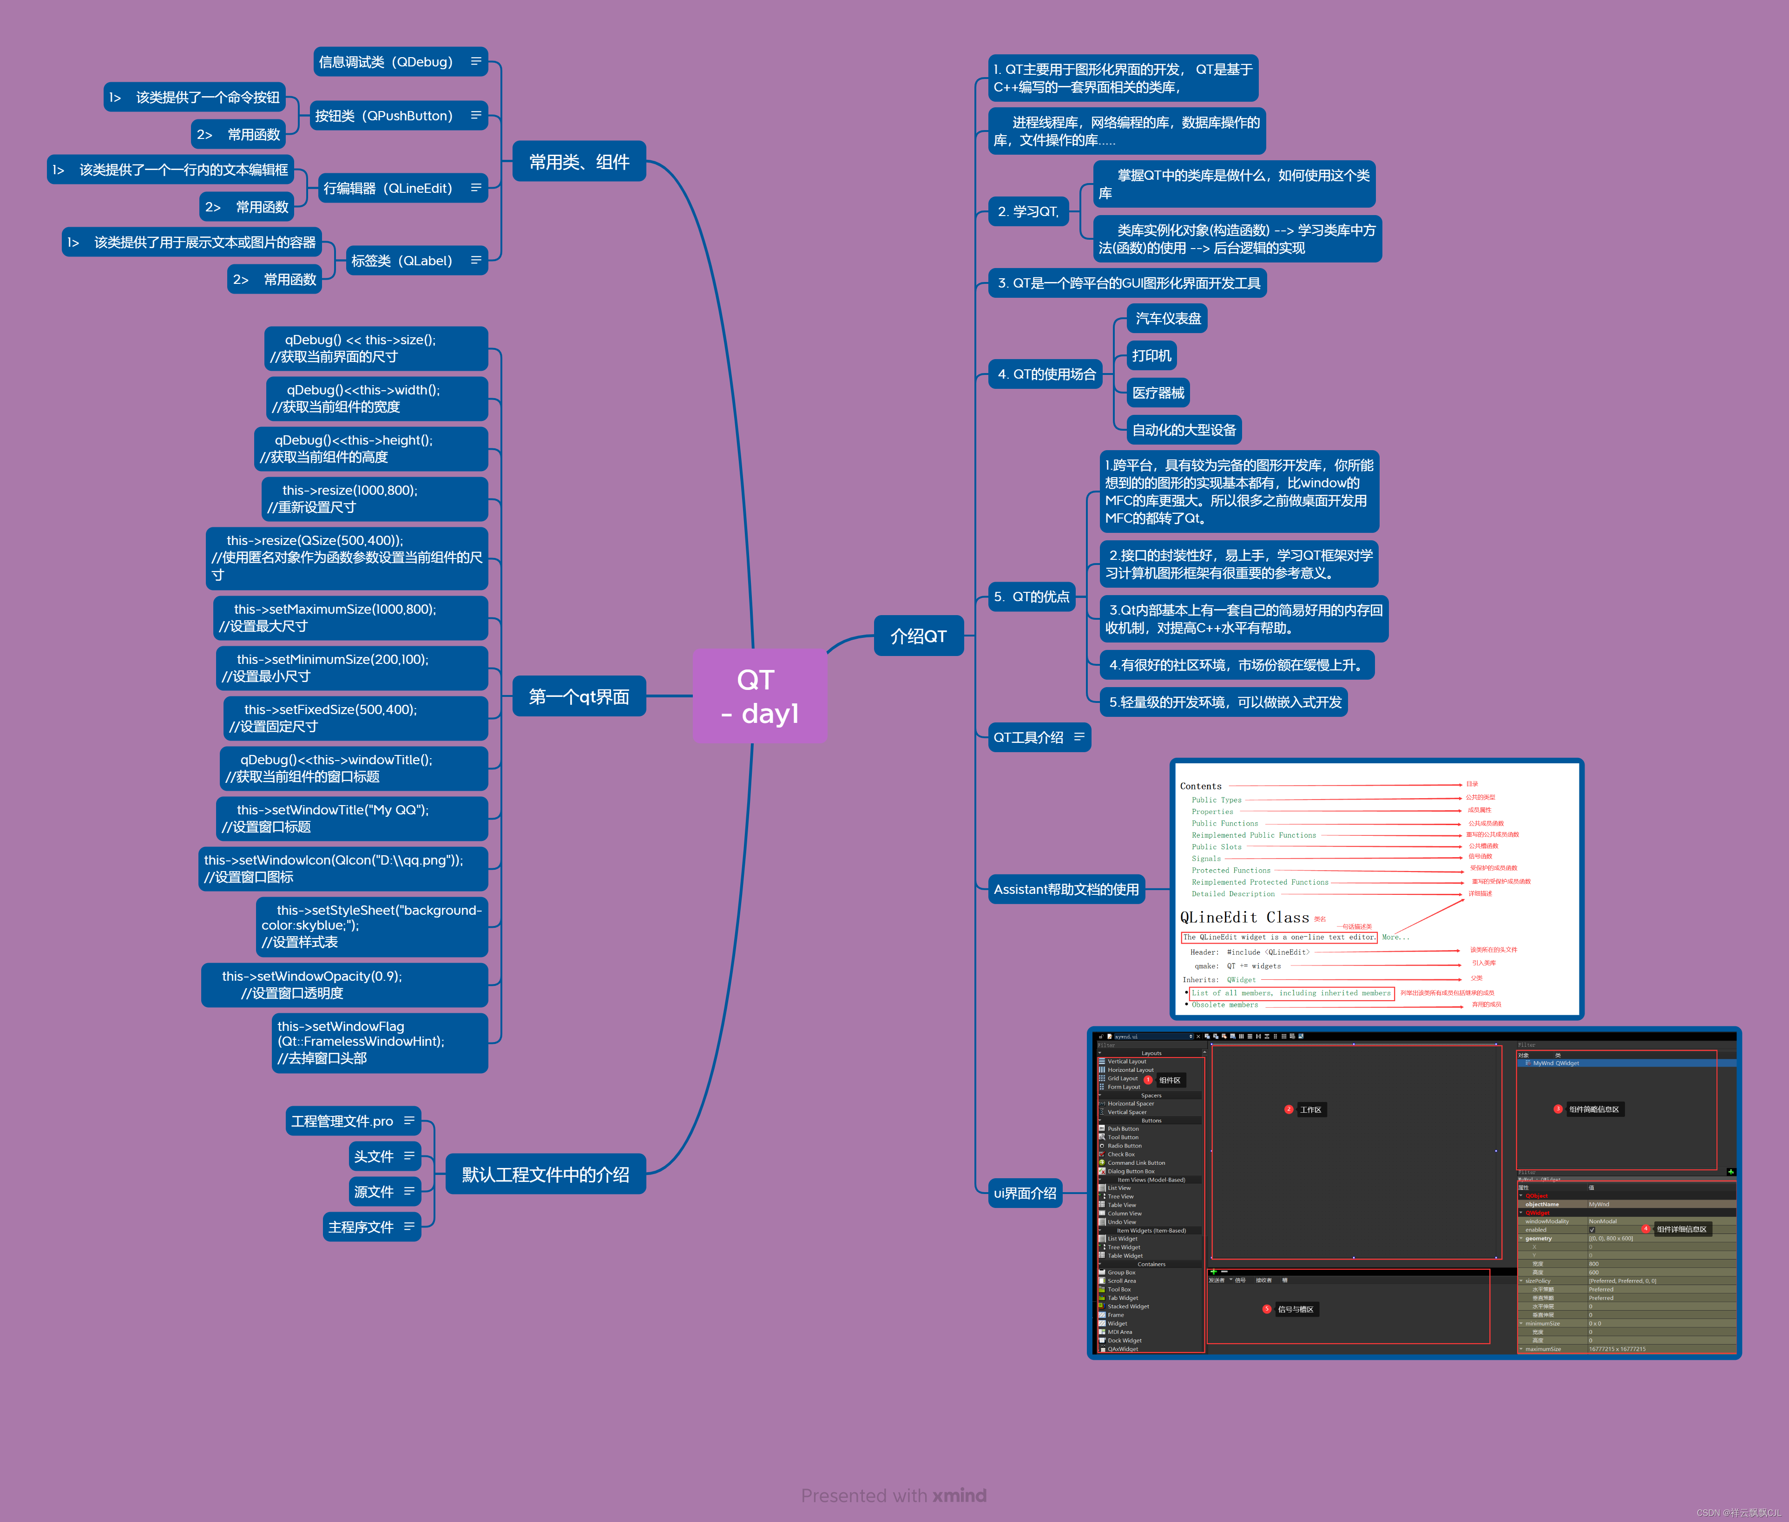Open note icon on 行编辑器 (QLineEdit) node
Viewport: 1789px width, 1522px height.
[x=475, y=187]
